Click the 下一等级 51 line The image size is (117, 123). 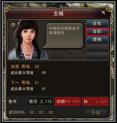point(25,82)
